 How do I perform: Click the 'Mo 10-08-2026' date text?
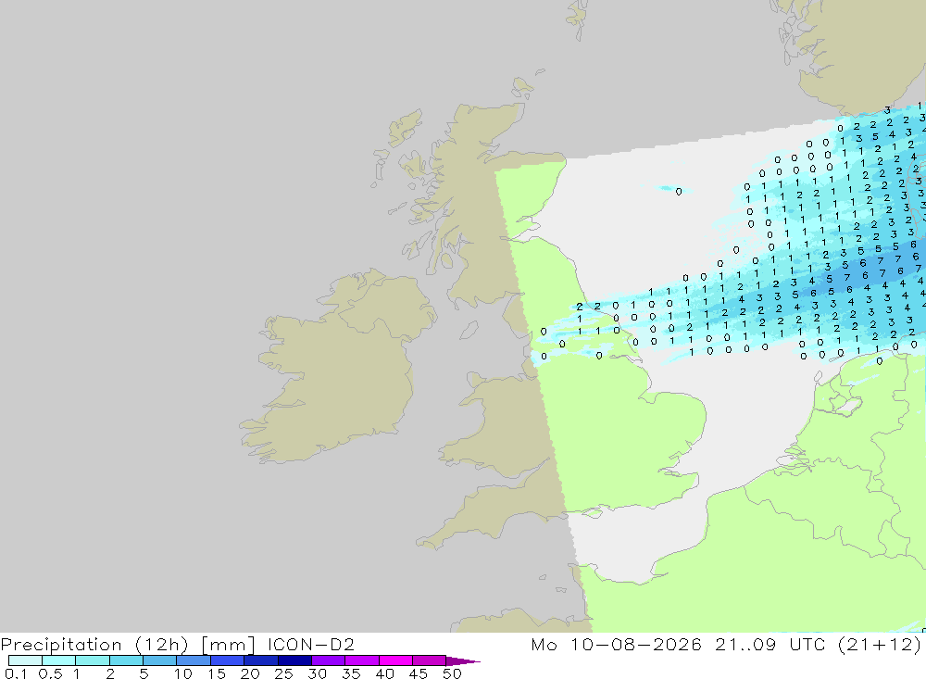coord(617,644)
